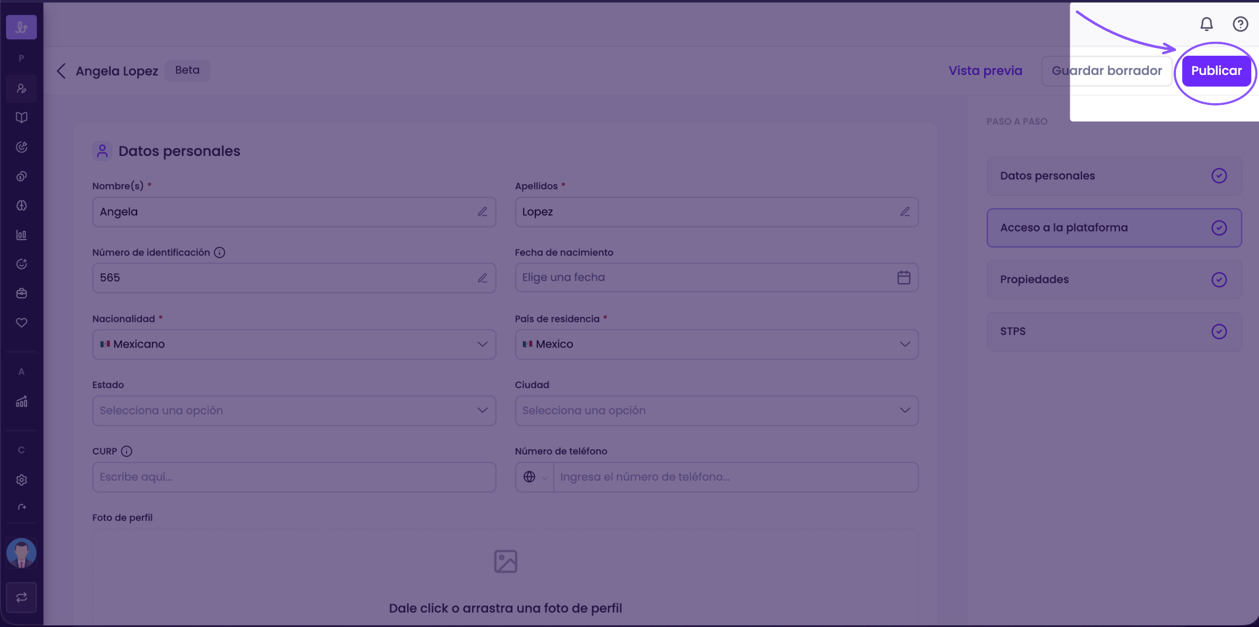Viewport: 1259px width, 627px height.
Task: Click the Beta badge
Action: click(187, 70)
